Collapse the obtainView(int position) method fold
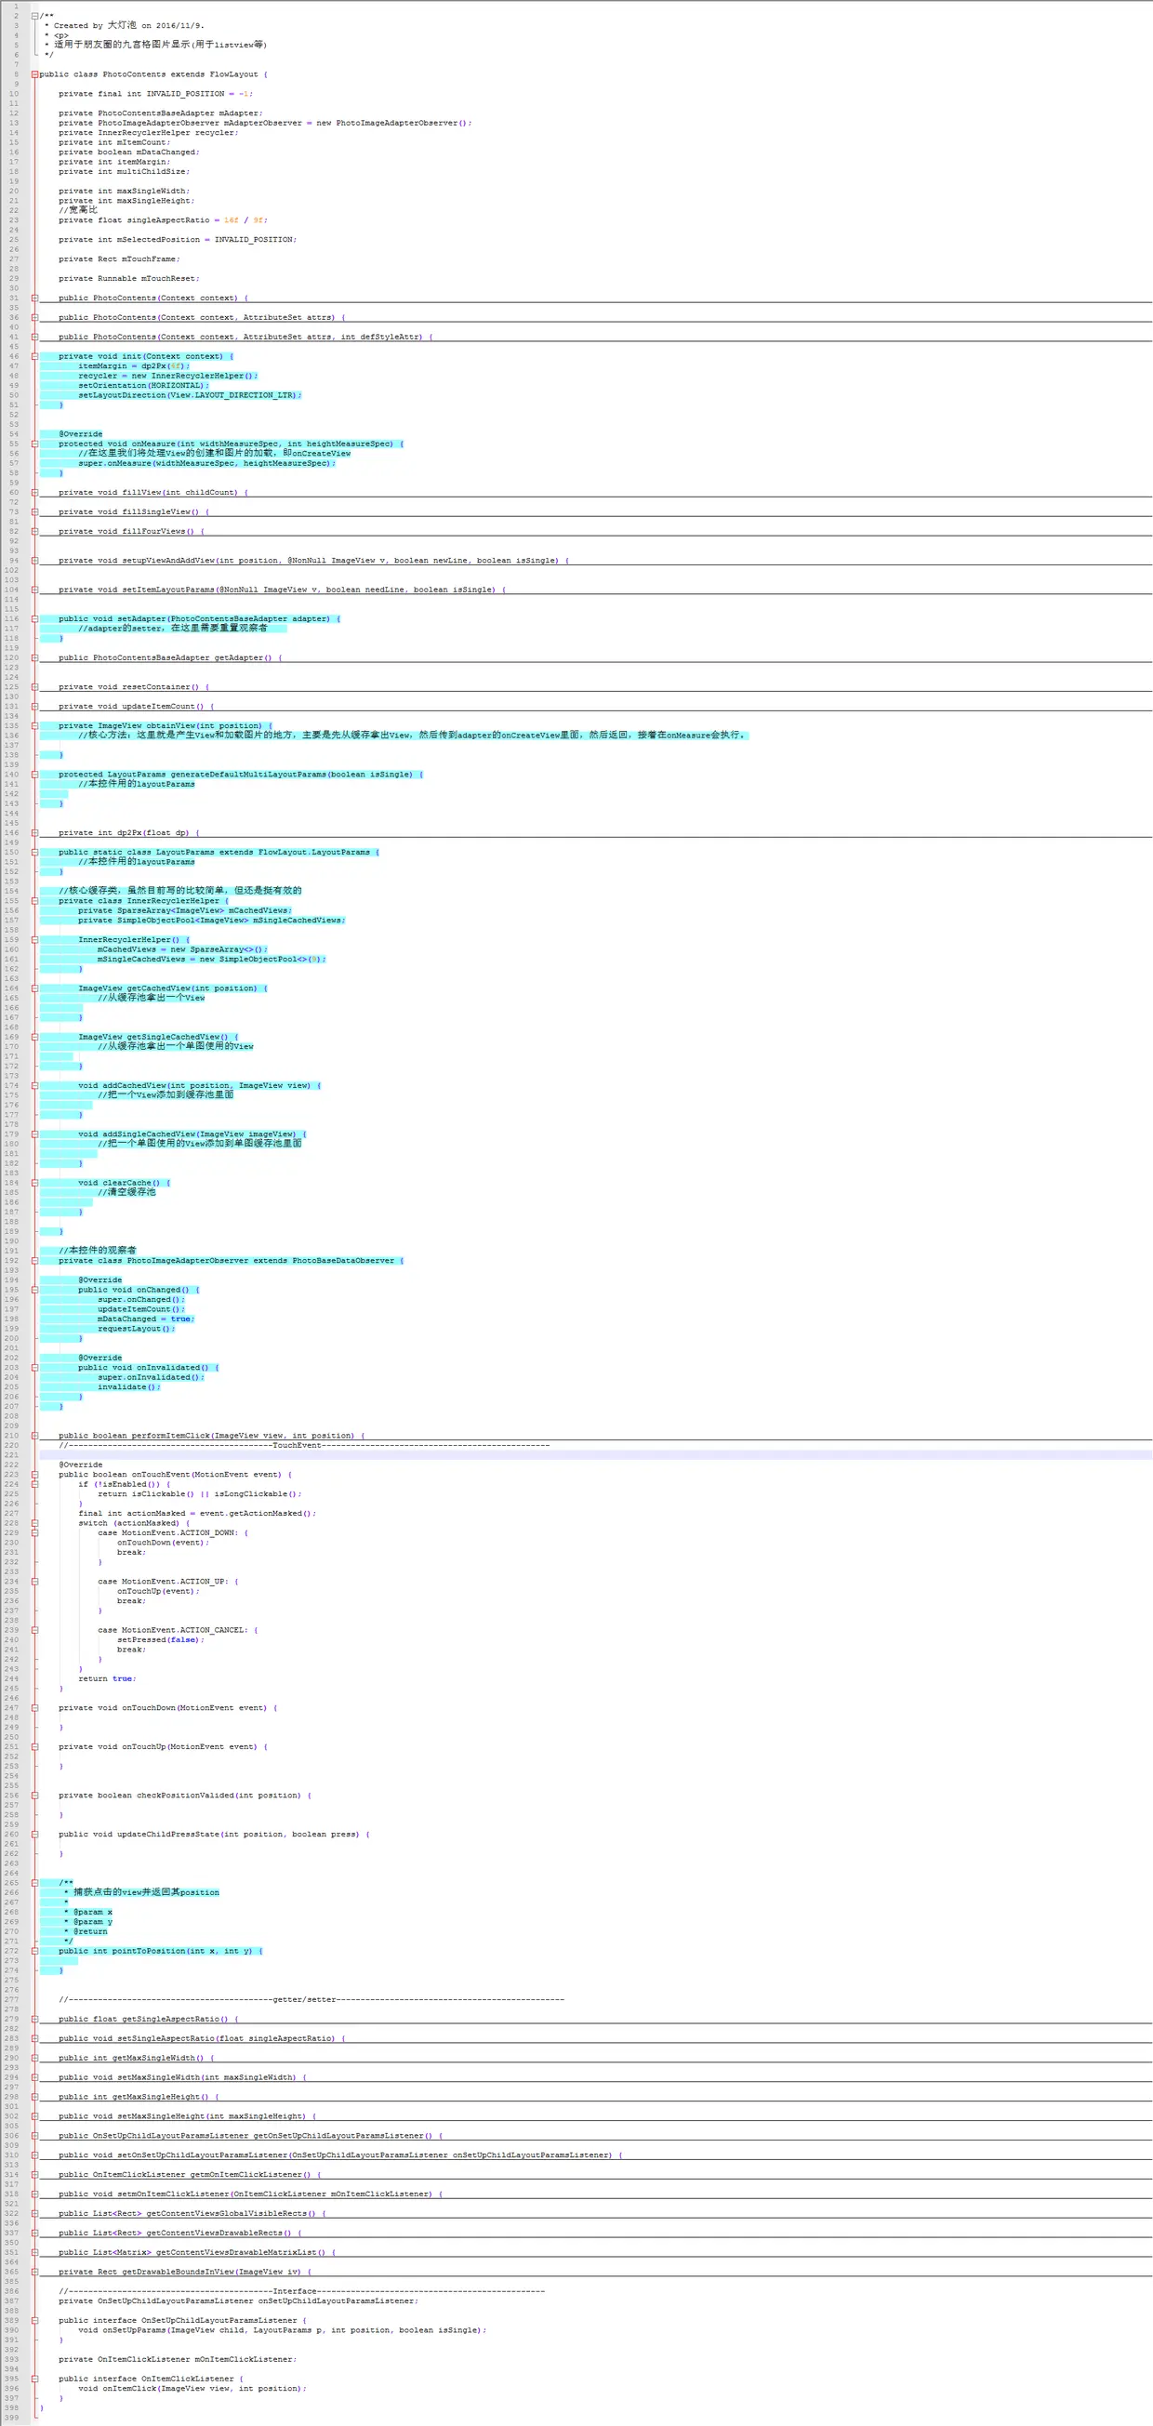 (34, 725)
